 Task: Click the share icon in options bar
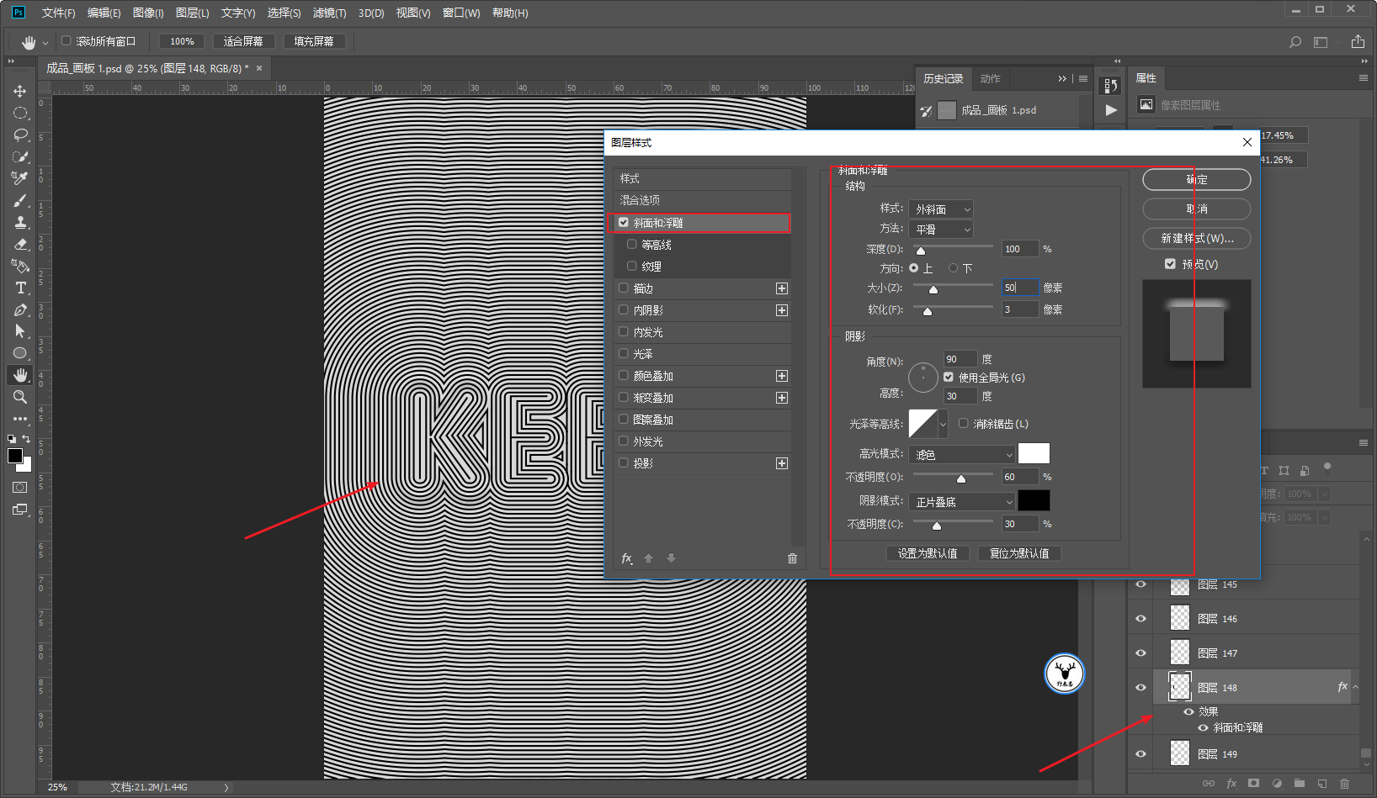tap(1358, 41)
